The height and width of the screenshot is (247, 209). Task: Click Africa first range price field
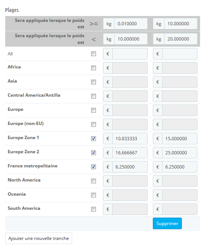130,68
